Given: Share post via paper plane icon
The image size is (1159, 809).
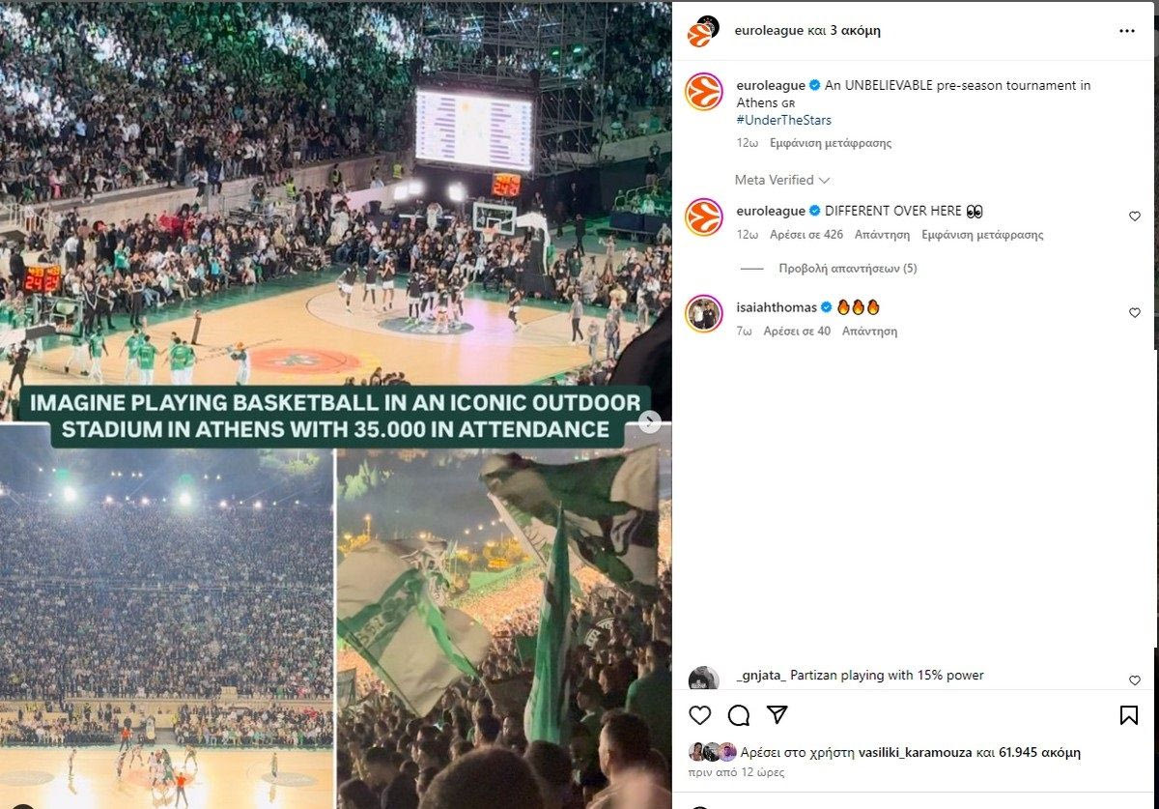Looking at the screenshot, I should pos(777,715).
